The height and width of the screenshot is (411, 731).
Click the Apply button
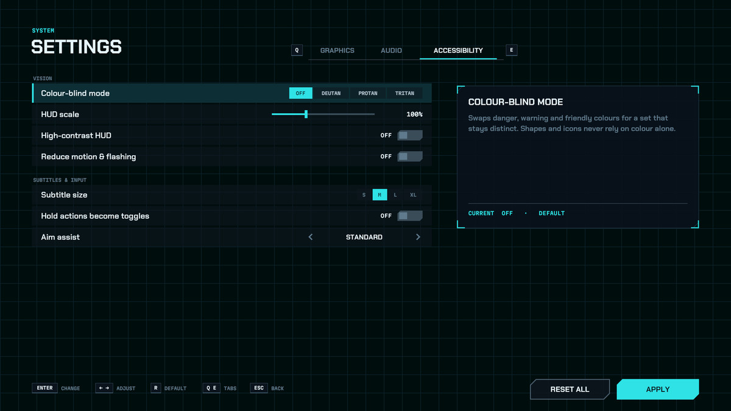(658, 389)
